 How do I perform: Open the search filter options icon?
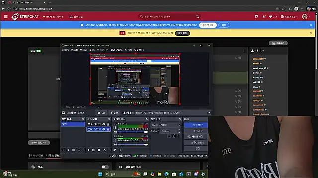point(198,17)
